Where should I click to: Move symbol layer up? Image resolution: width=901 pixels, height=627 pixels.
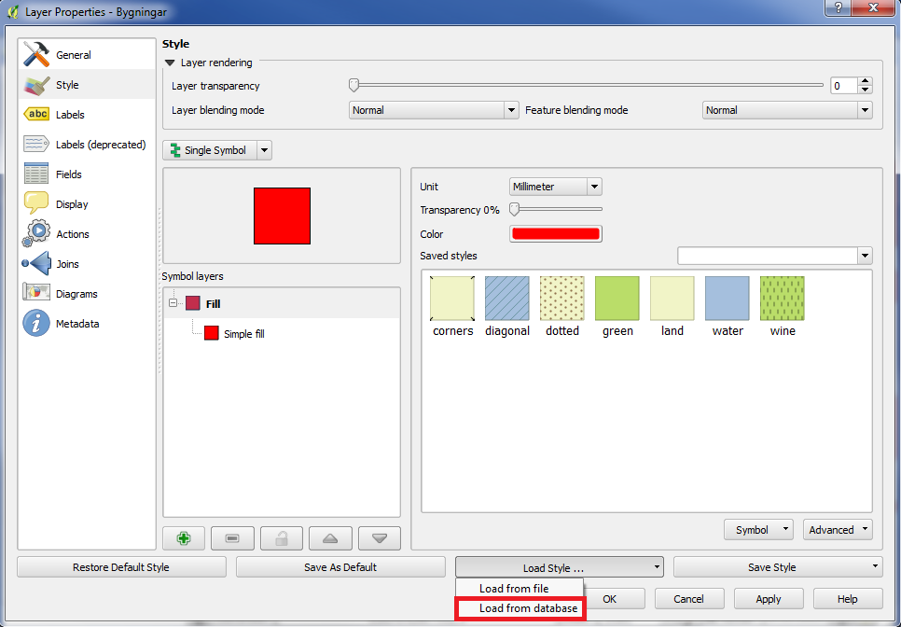tap(330, 538)
